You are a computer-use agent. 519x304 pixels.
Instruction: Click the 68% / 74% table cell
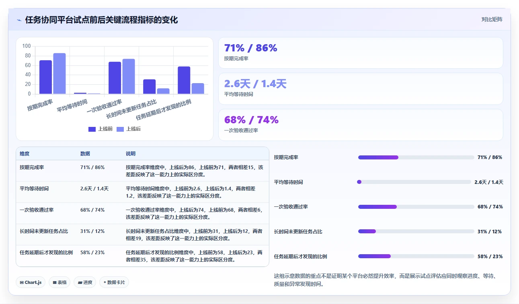point(92,210)
